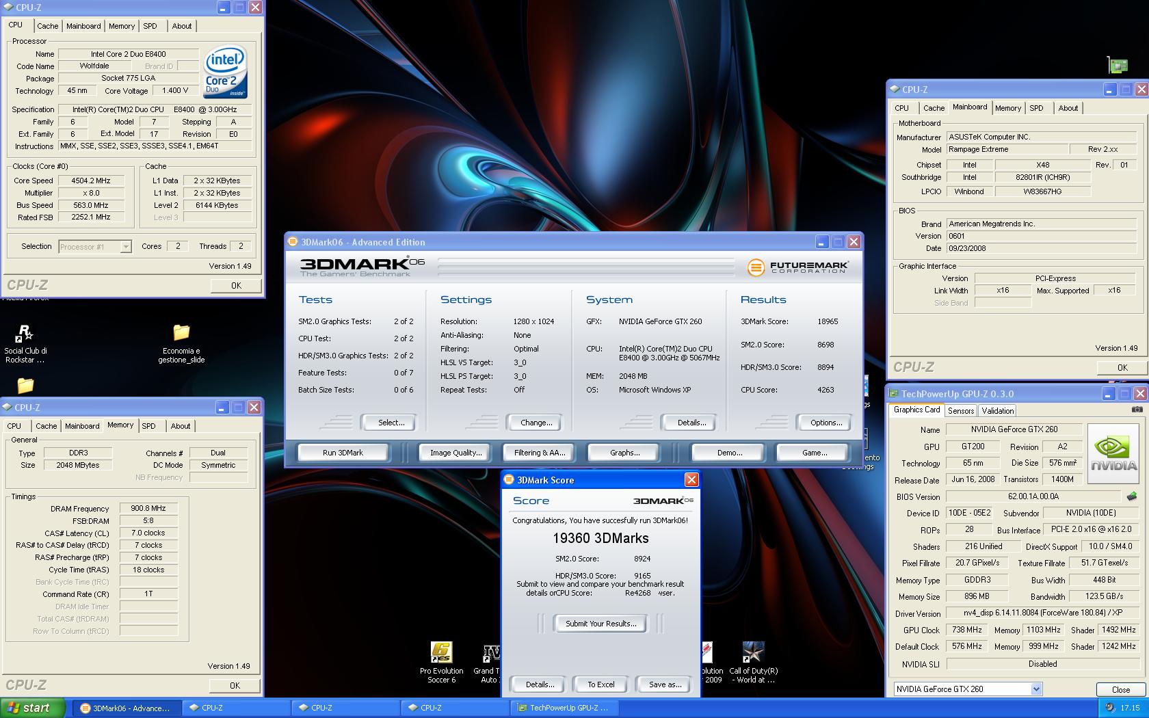The height and width of the screenshot is (718, 1149).
Task: Click the Rampage Extreme model field
Action: click(1008, 149)
